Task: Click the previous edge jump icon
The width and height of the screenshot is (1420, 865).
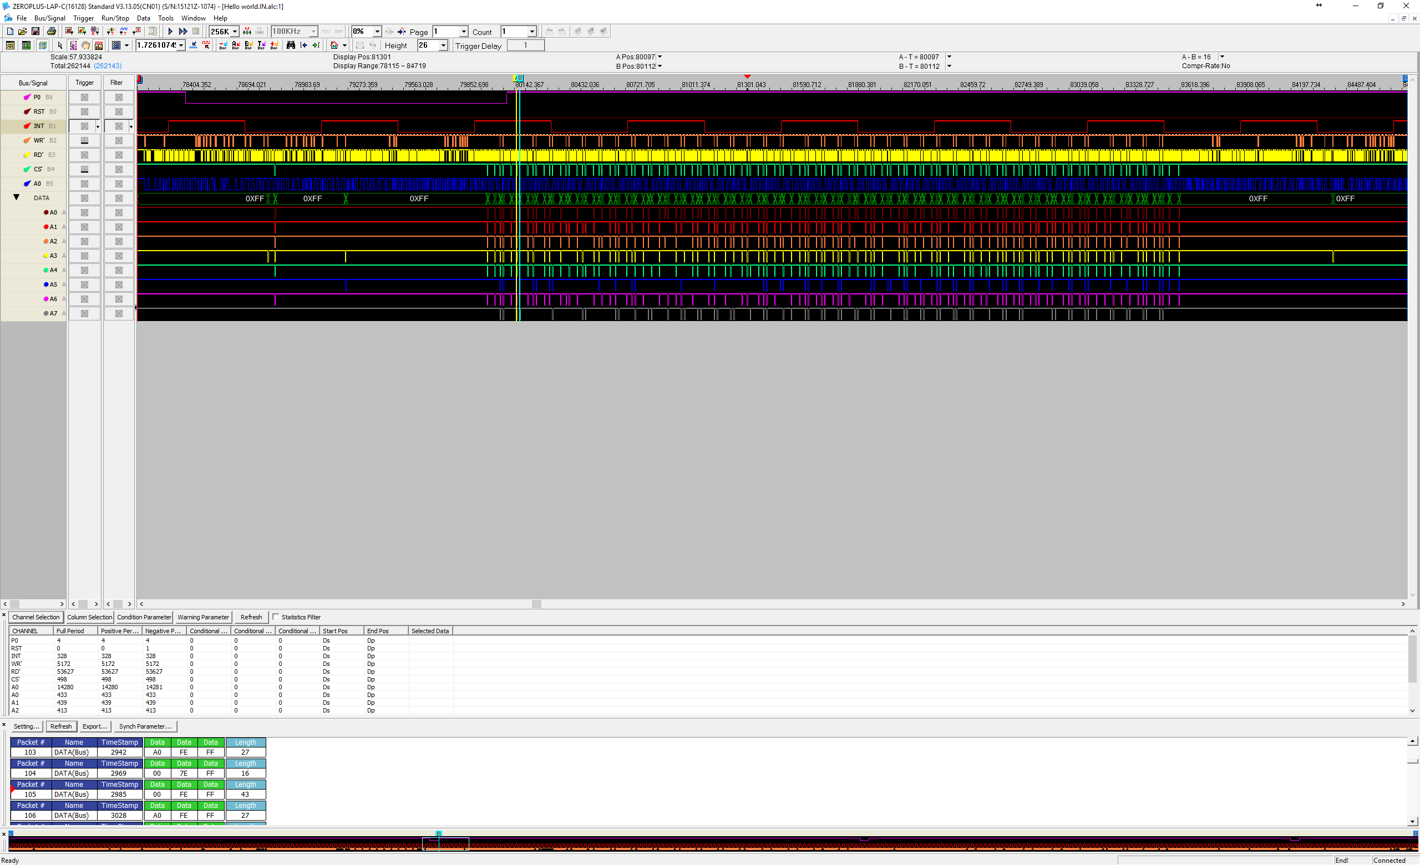Action: click(x=303, y=45)
